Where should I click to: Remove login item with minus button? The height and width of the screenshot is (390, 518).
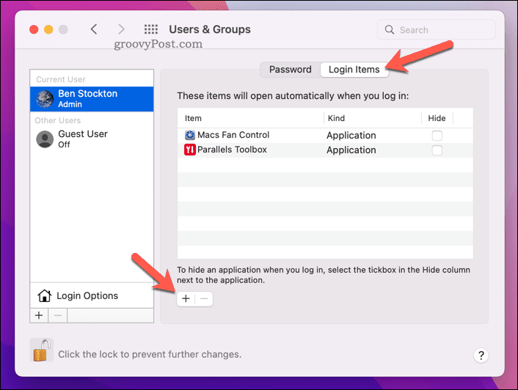[204, 299]
